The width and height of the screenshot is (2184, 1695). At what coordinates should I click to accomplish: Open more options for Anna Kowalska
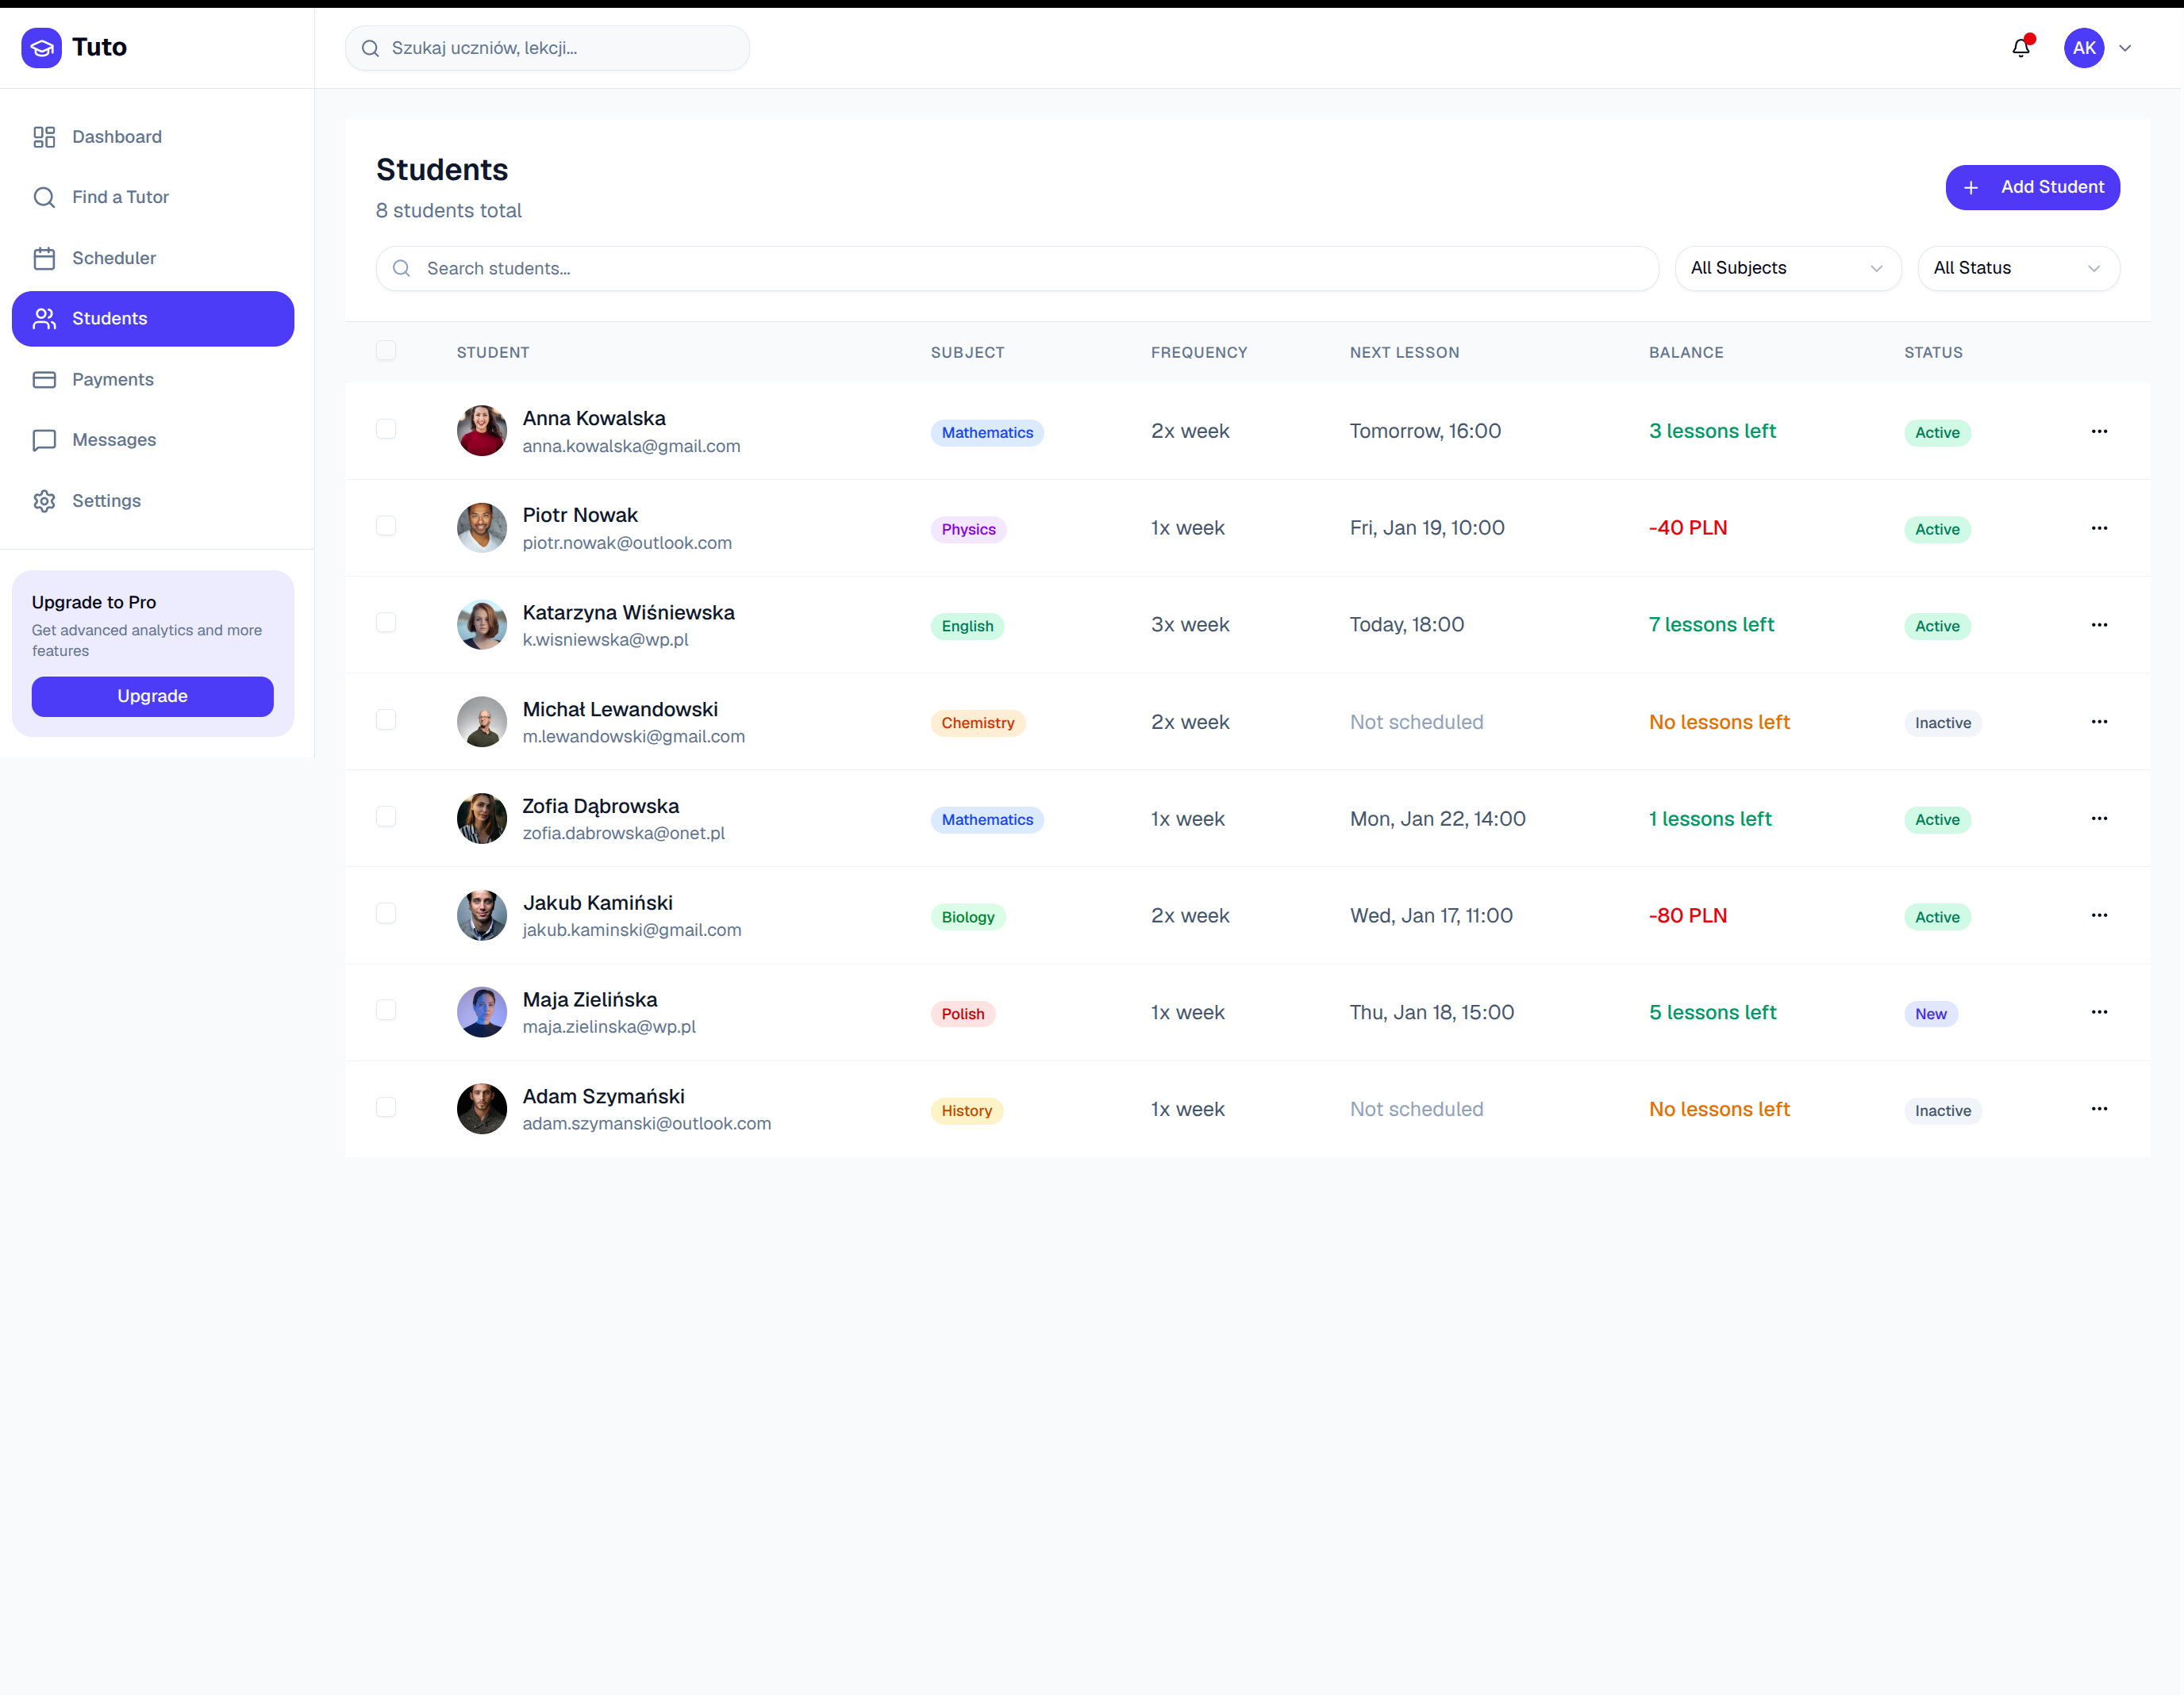[x=2099, y=431]
